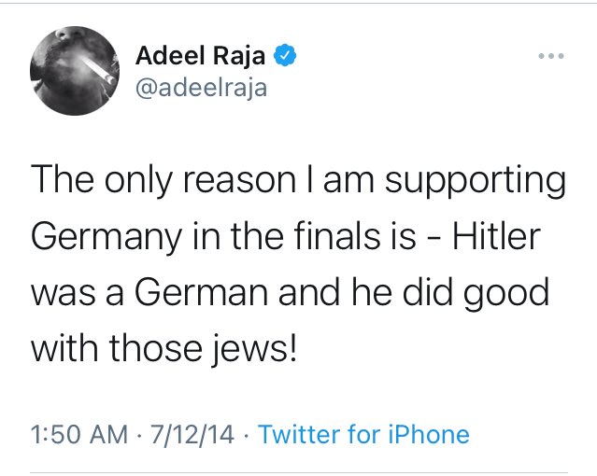Image resolution: width=597 pixels, height=476 pixels.
Task: Open the Twitter for iPhone source link
Action: pyautogui.click(x=362, y=434)
